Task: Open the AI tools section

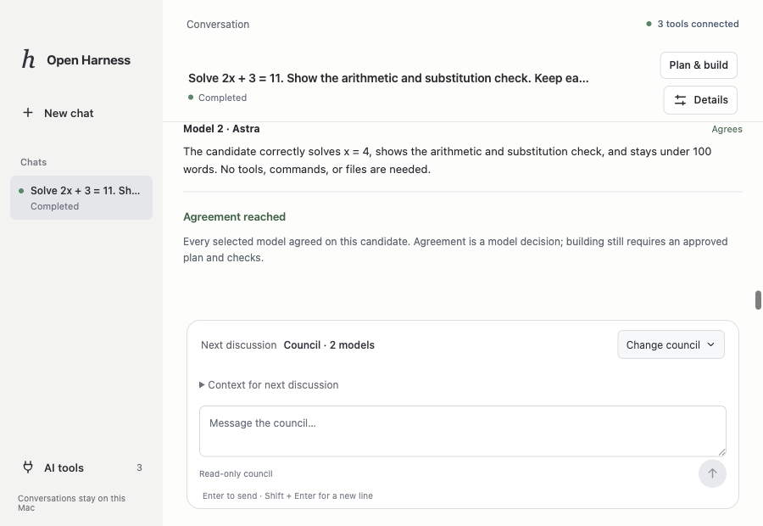Action: click(81, 467)
